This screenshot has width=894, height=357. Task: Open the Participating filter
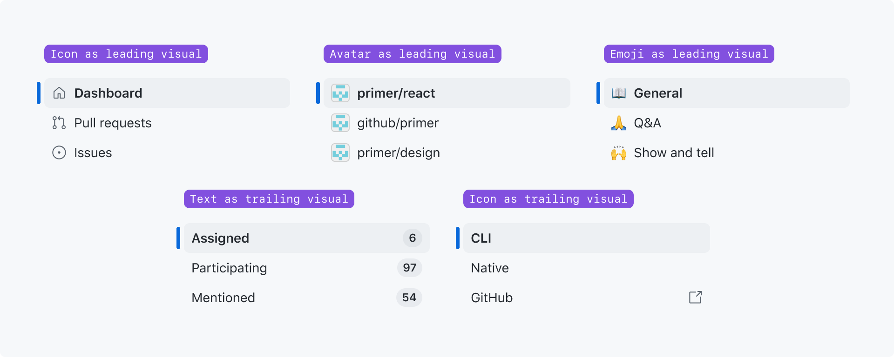[x=307, y=268]
